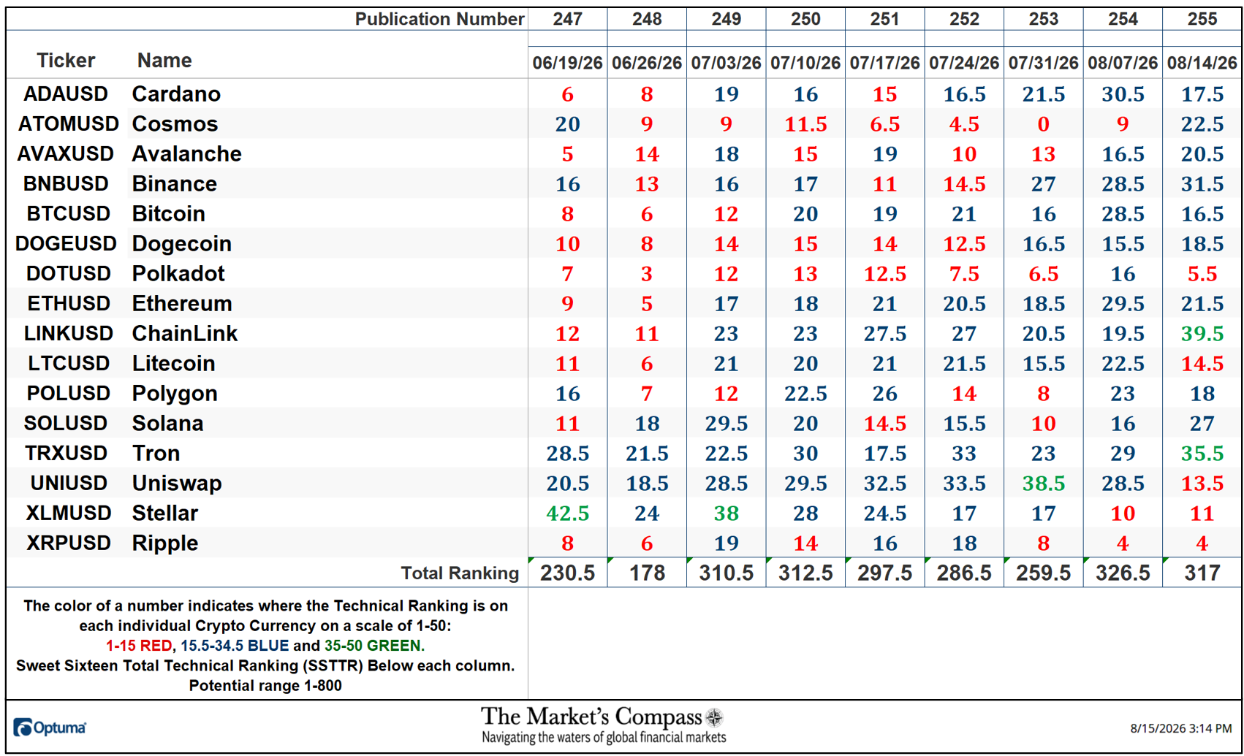This screenshot has height=756, width=1244.
Task: Click the BTCUSD ticker
Action: pyautogui.click(x=68, y=214)
